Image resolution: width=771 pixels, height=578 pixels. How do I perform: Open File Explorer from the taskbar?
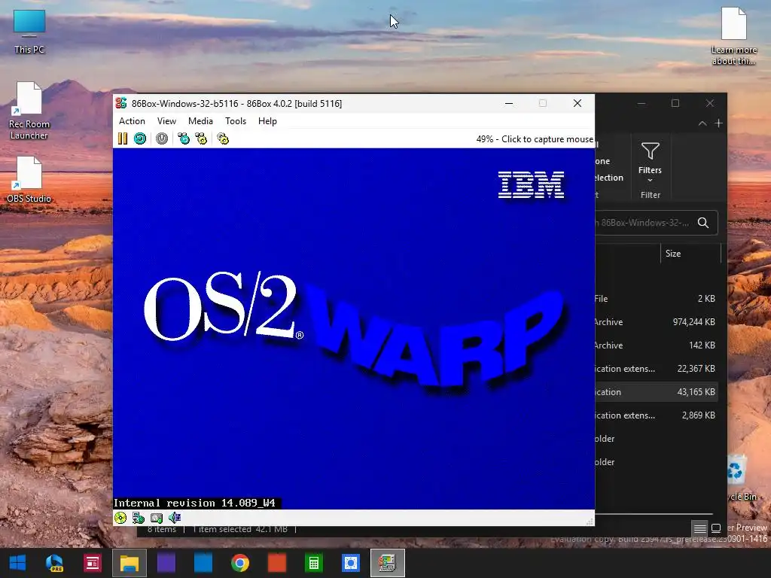pyautogui.click(x=130, y=563)
